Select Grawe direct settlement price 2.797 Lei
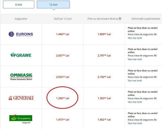Viewport: 162px width, 129px height. (104, 55)
